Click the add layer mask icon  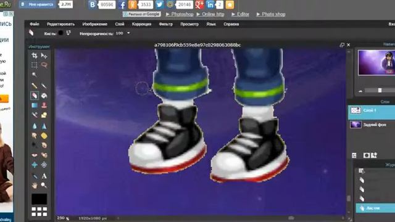coord(366,155)
